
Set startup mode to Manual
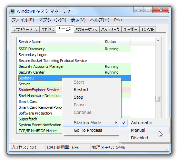coord(145,130)
